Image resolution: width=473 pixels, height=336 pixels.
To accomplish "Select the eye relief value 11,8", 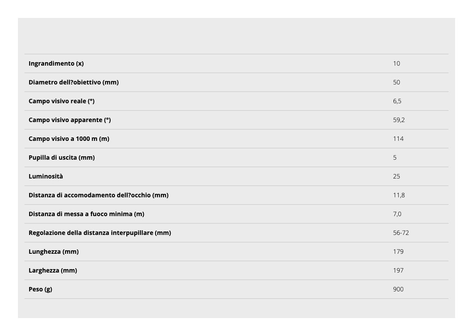I will tap(399, 195).
